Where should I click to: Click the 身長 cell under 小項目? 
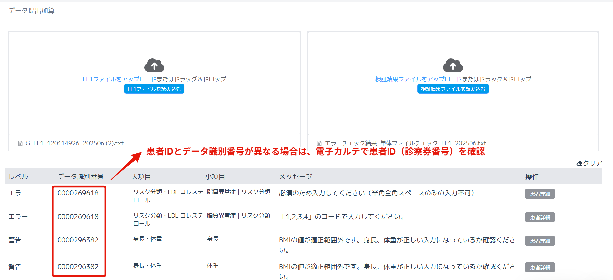[x=213, y=239]
